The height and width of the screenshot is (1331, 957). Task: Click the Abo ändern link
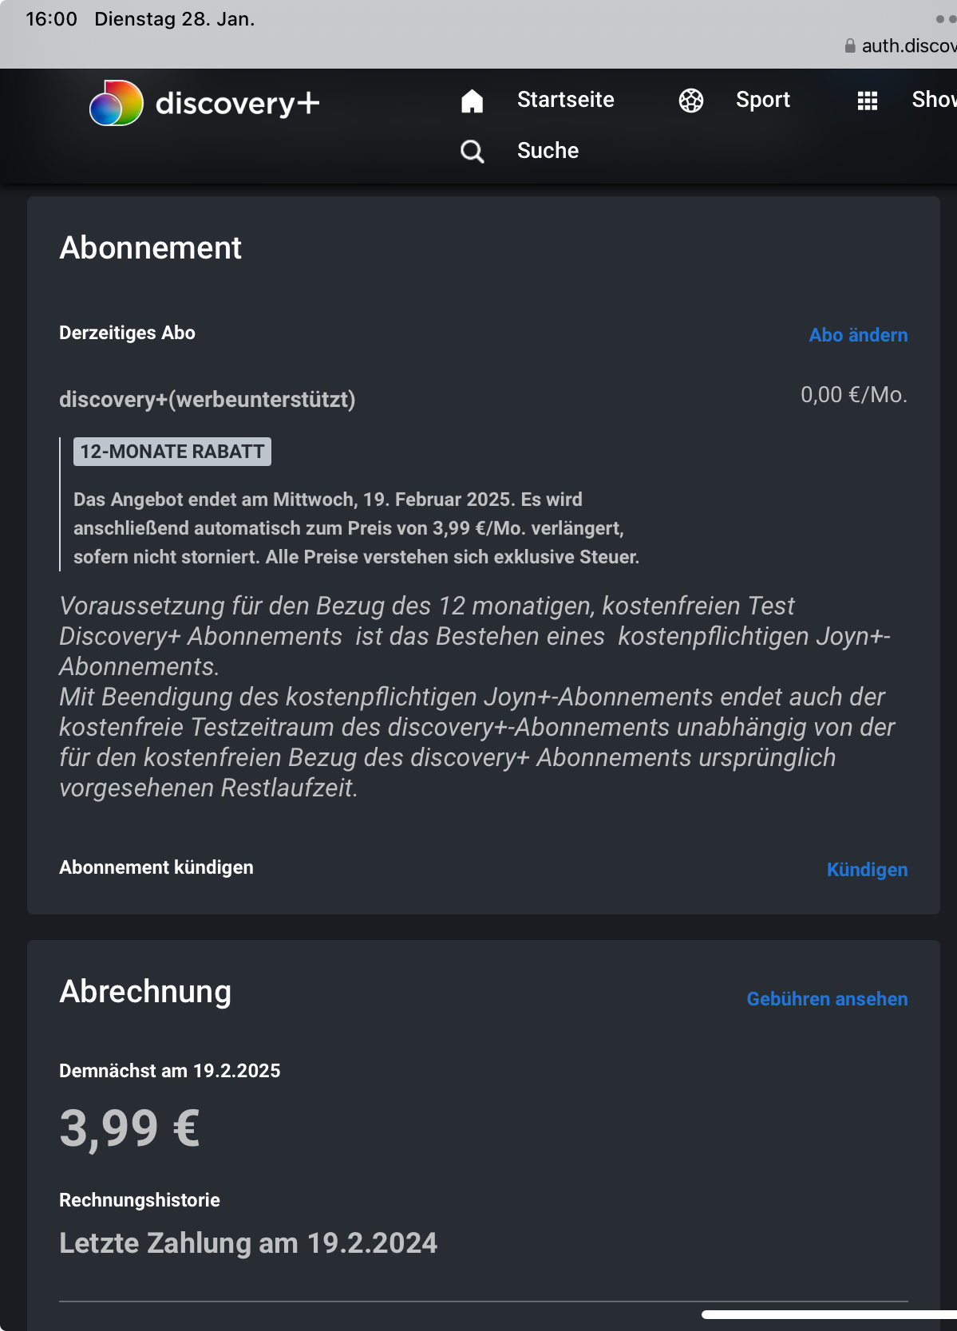pyautogui.click(x=858, y=335)
